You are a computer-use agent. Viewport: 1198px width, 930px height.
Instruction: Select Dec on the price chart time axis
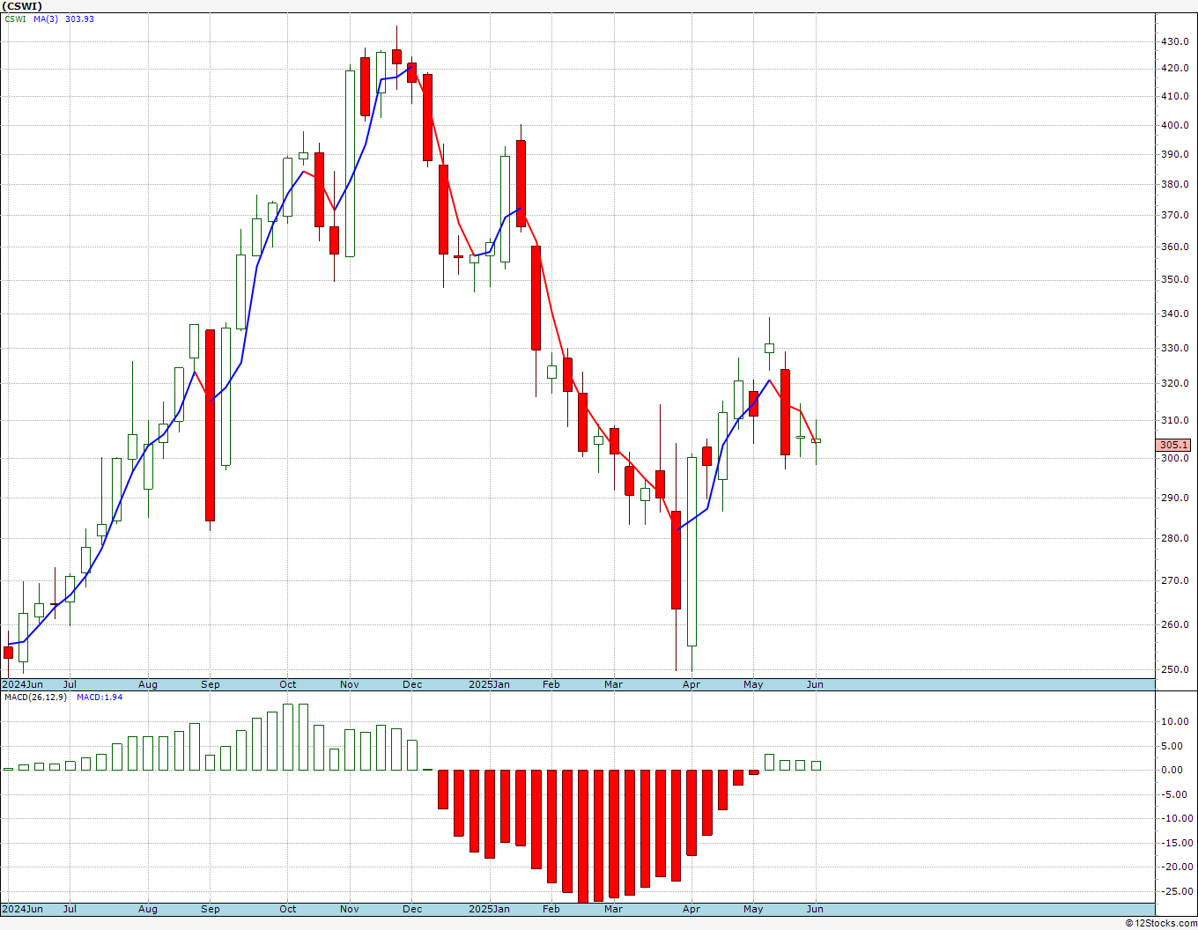(412, 684)
